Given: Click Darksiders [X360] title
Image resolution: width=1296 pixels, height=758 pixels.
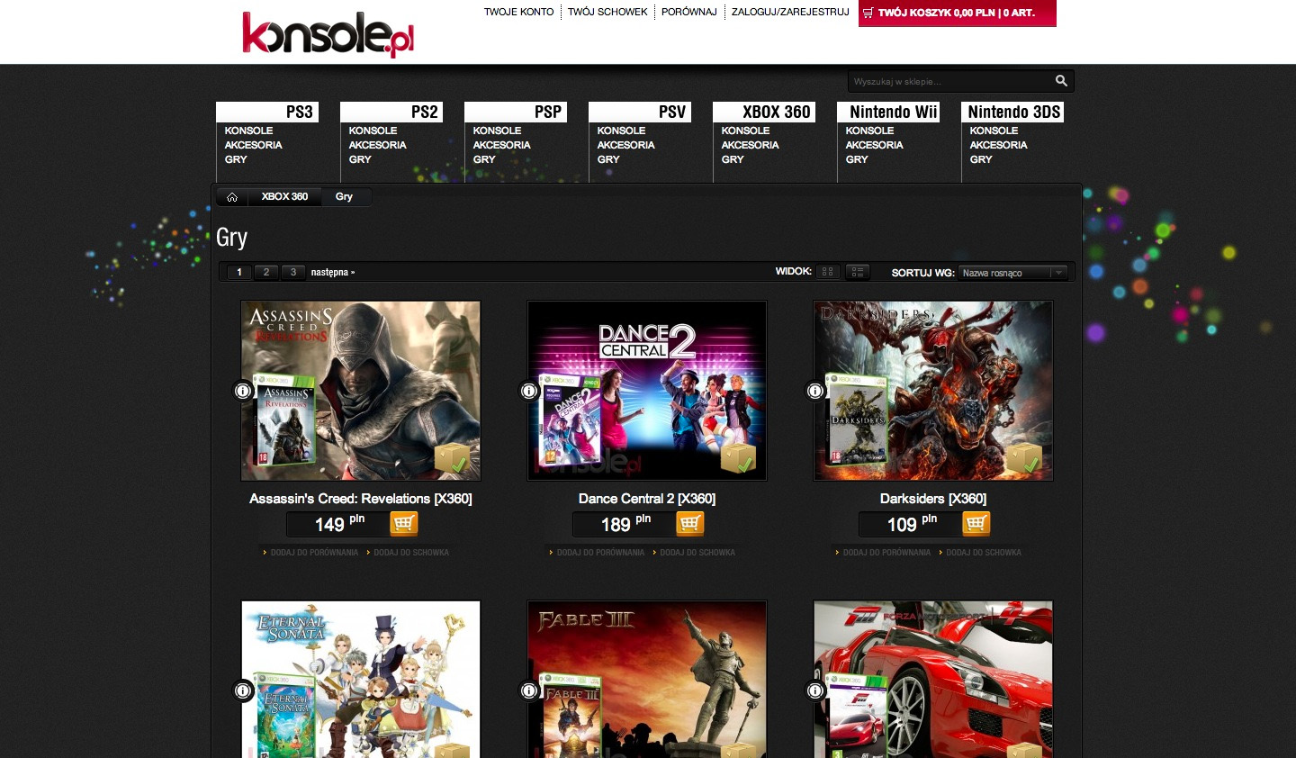Looking at the screenshot, I should (x=933, y=499).
